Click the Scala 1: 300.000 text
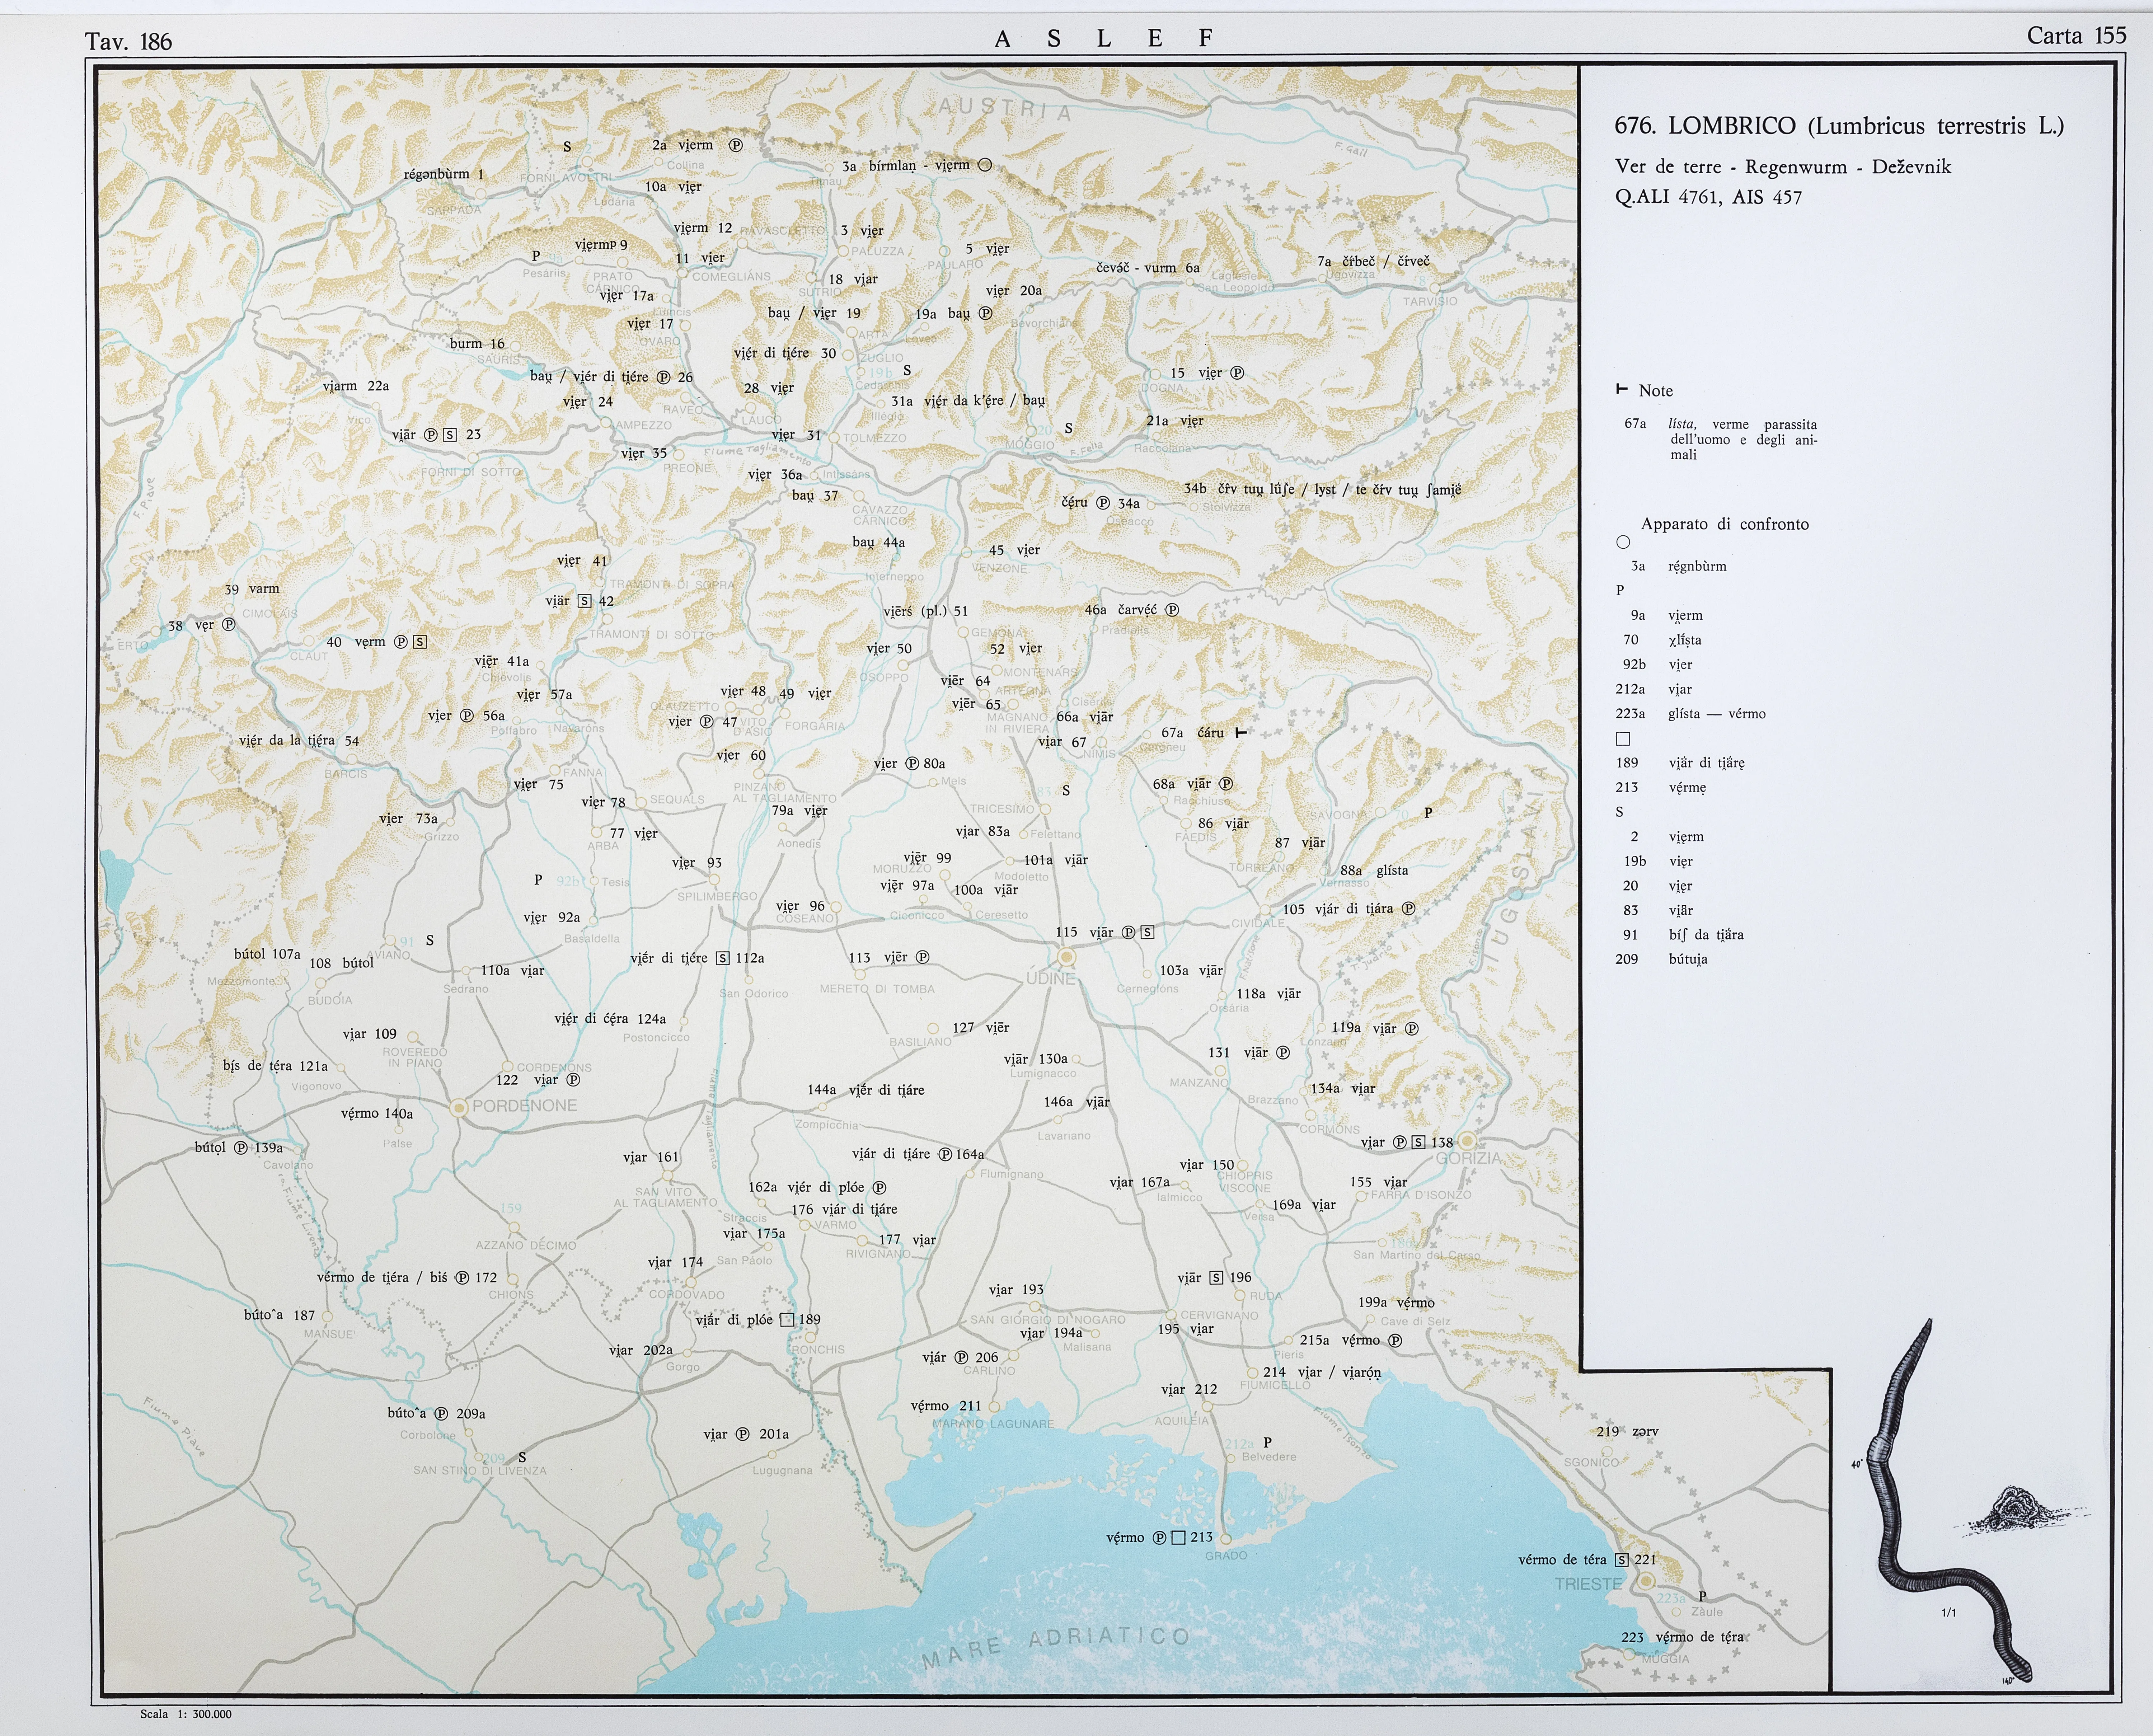Viewport: 2153px width, 1736px height. (x=186, y=1714)
